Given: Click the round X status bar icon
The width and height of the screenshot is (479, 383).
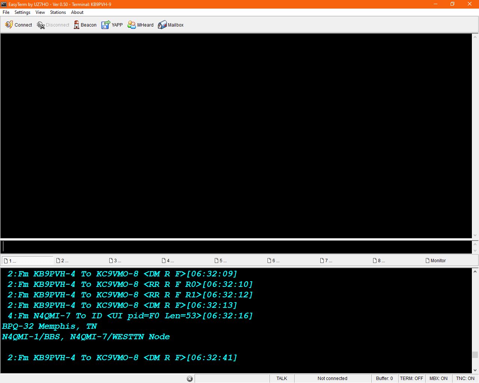Looking at the screenshot, I should (x=190, y=379).
